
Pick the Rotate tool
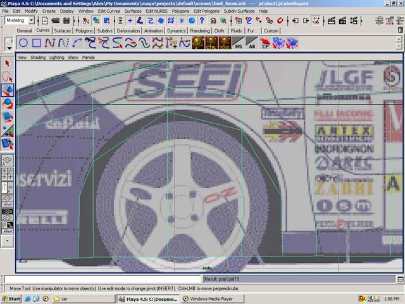pyautogui.click(x=8, y=103)
